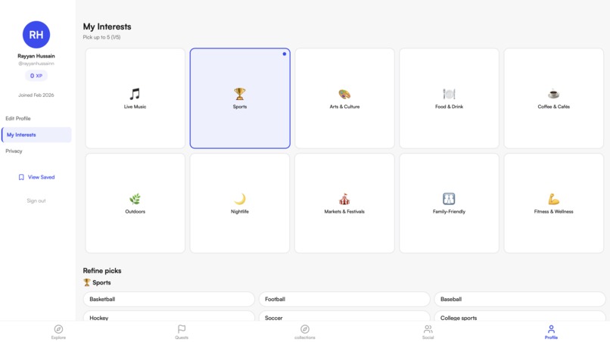
Task: Click the 0 XP badge
Action: click(36, 76)
